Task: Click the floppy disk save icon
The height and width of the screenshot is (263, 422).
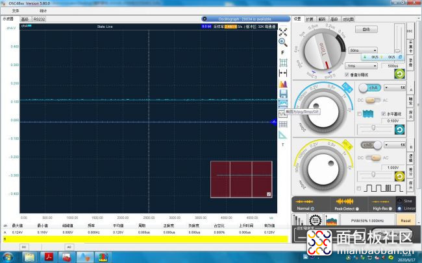Action: (x=283, y=94)
